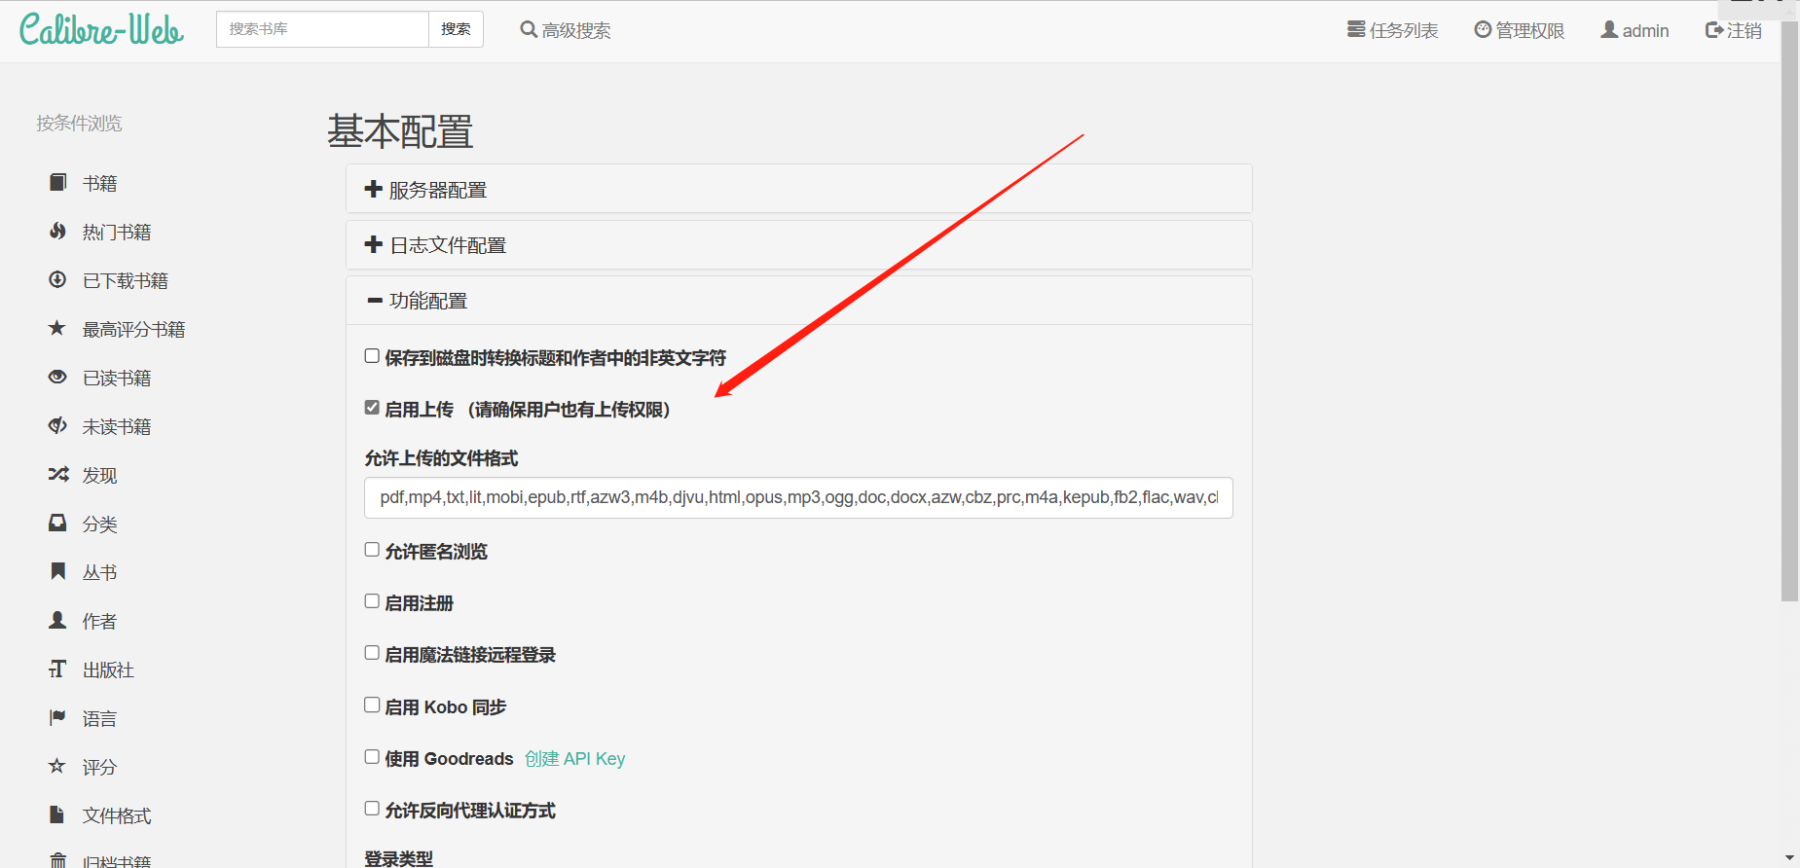Open the 任务列表 link
Screen dimensions: 1800x868
1393,30
